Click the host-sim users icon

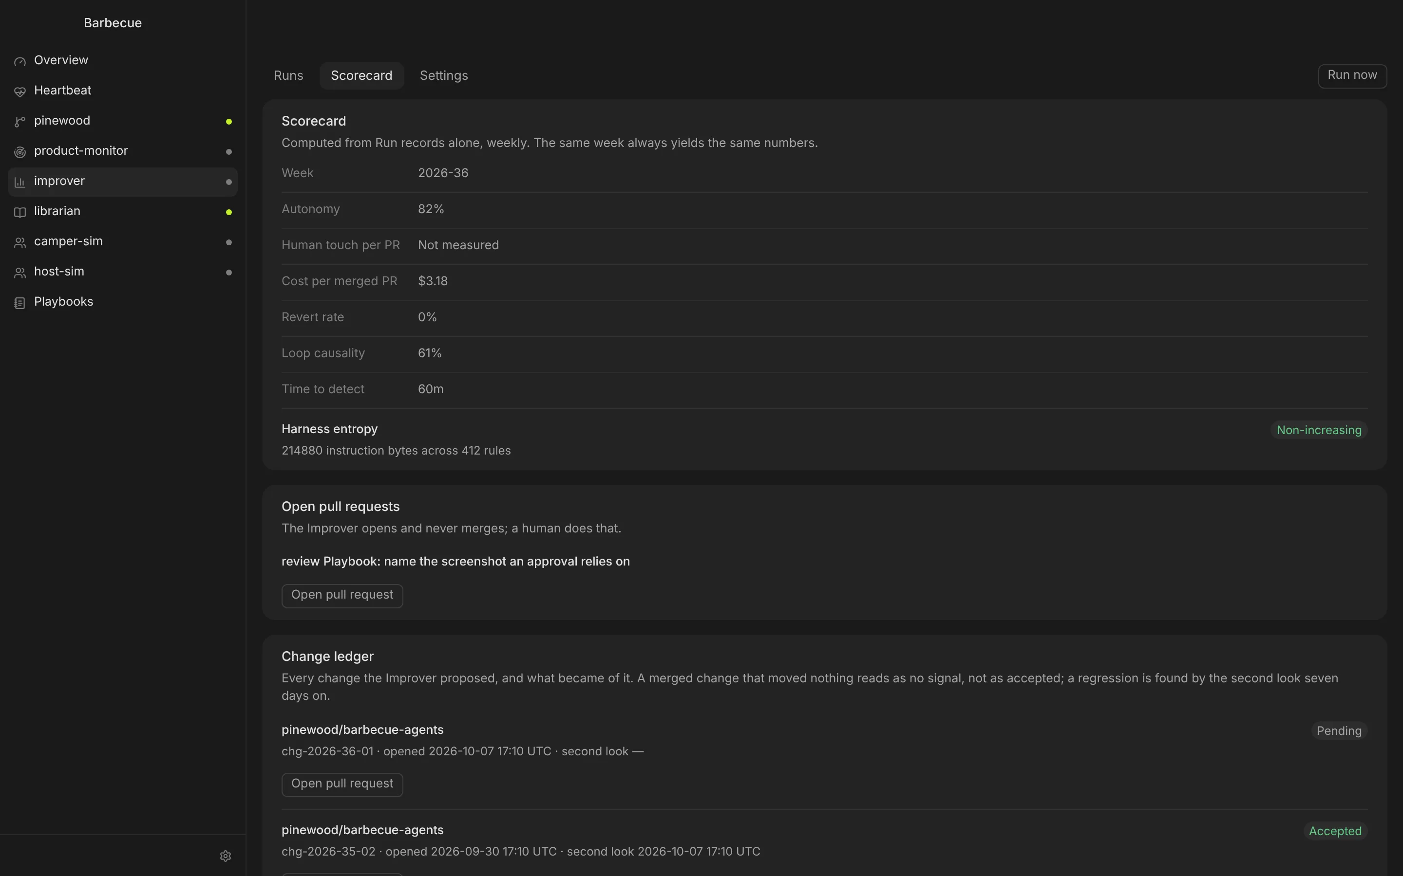pos(19,273)
